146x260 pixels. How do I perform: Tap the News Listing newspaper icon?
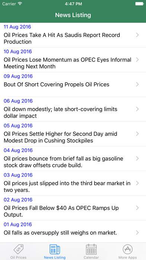tap(55, 249)
